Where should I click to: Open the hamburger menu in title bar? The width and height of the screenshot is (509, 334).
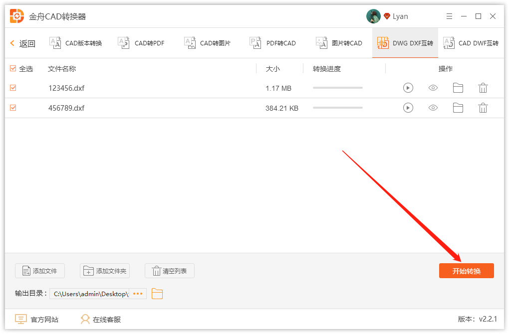[450, 16]
